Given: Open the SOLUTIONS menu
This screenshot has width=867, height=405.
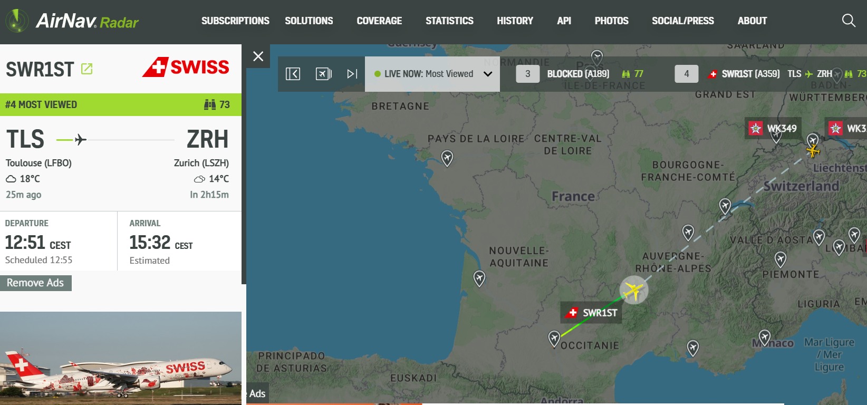Looking at the screenshot, I should tap(309, 21).
